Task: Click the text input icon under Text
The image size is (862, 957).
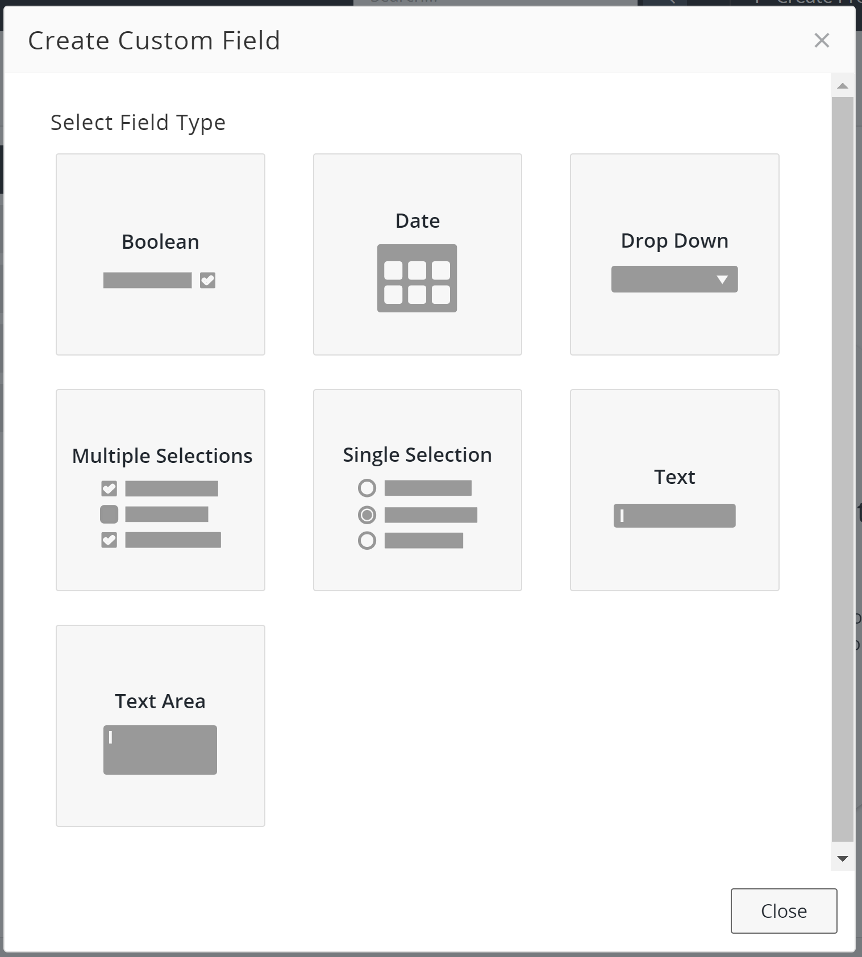Action: click(674, 516)
